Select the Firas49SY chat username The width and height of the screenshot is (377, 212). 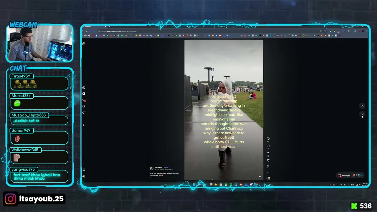pos(21,76)
